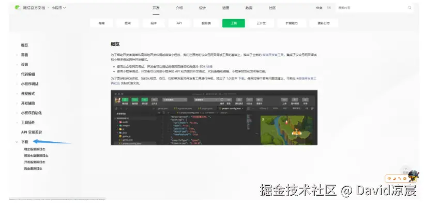Go to the 运营 top navigation tab
This screenshot has width=424, height=205.
point(226,8)
